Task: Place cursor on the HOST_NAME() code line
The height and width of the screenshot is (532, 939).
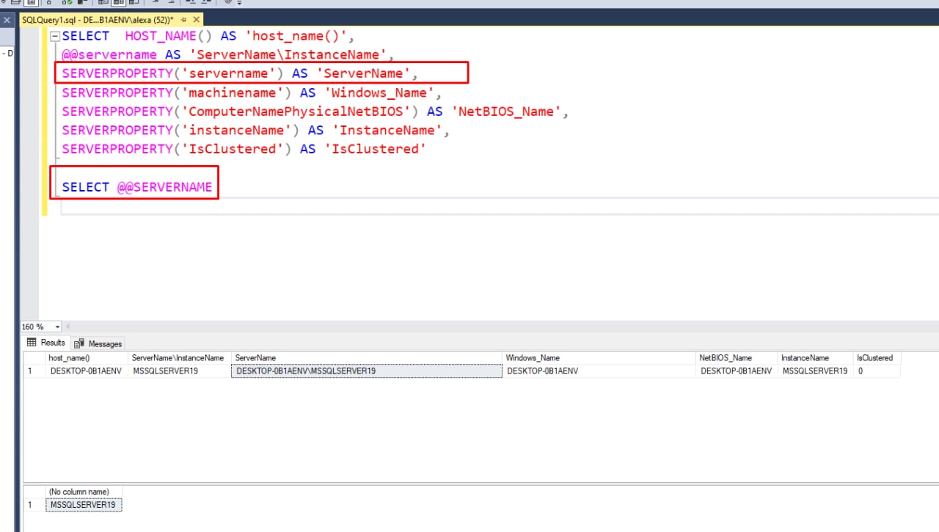Action: click(x=208, y=36)
